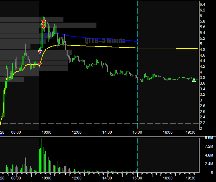Click the 12:00 label on volume panel axis

tap(77, 178)
